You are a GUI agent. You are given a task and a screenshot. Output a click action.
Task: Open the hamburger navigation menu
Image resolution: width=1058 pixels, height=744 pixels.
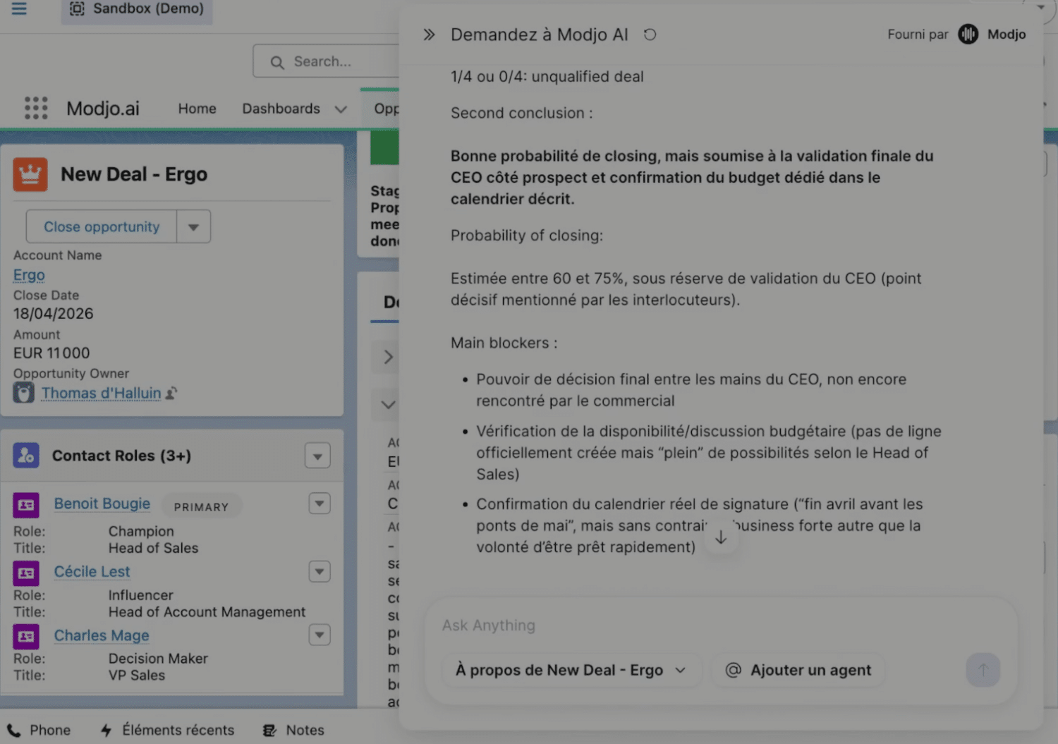point(19,8)
